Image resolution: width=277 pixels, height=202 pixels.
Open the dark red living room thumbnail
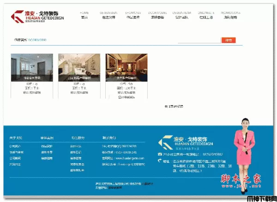point(126,68)
